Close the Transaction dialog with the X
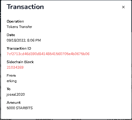Viewport: 132px width, 120px height. (x=123, y=7)
